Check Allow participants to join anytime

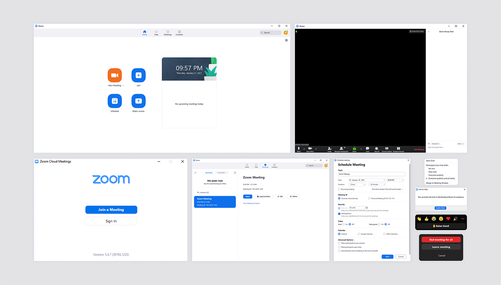[339, 243]
